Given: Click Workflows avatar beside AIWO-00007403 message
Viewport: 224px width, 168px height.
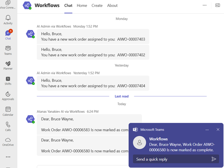Looking at the screenshot, I should pyautogui.click(x=30, y=34).
